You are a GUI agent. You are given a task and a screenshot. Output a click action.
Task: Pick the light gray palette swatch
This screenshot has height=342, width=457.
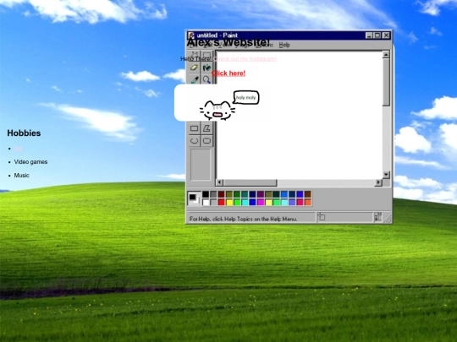(x=213, y=202)
